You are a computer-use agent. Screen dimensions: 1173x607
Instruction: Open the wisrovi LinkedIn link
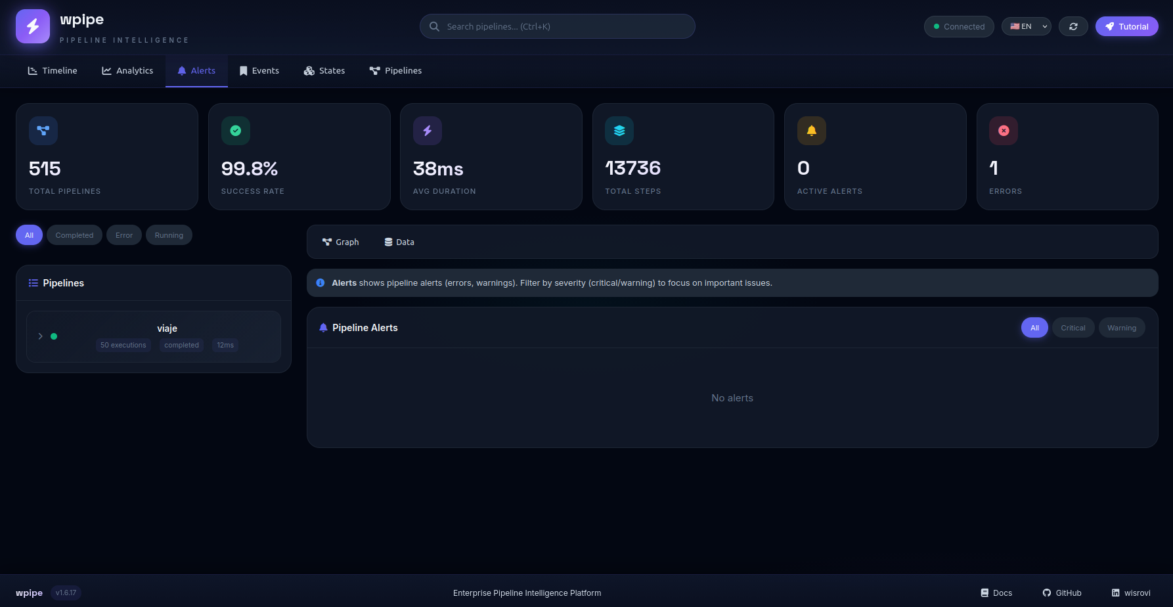pyautogui.click(x=1131, y=593)
